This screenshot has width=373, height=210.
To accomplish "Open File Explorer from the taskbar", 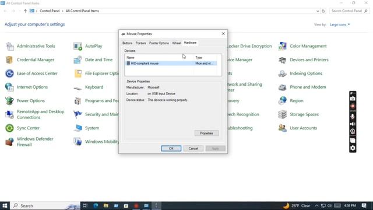I will coord(106,206).
